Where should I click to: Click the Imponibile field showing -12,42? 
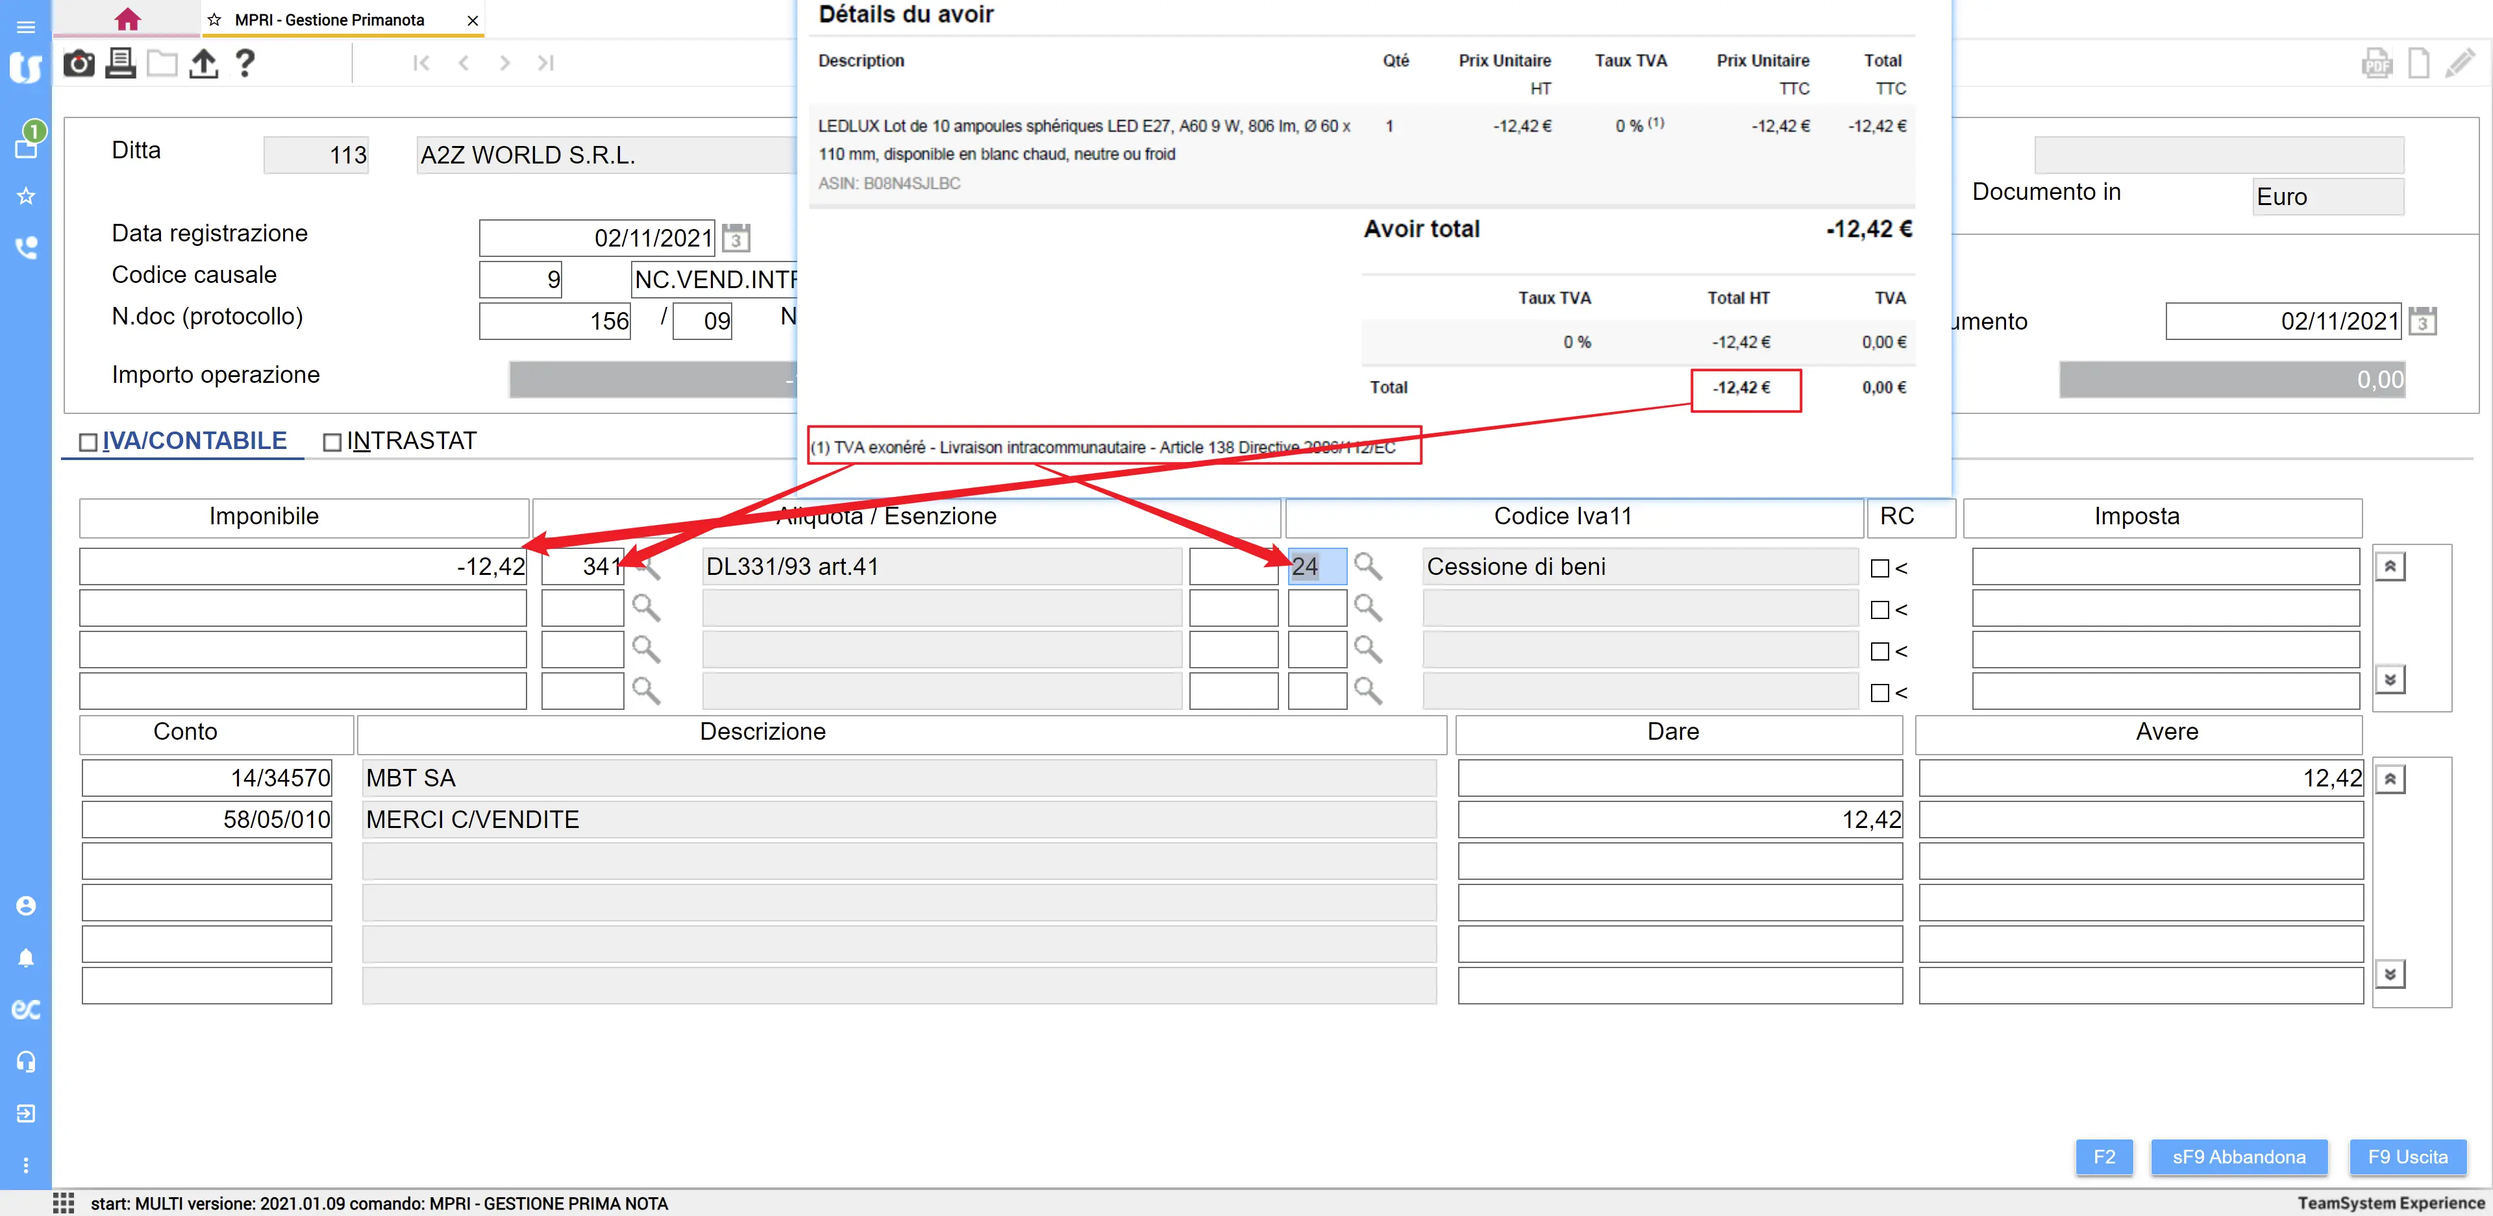[303, 567]
